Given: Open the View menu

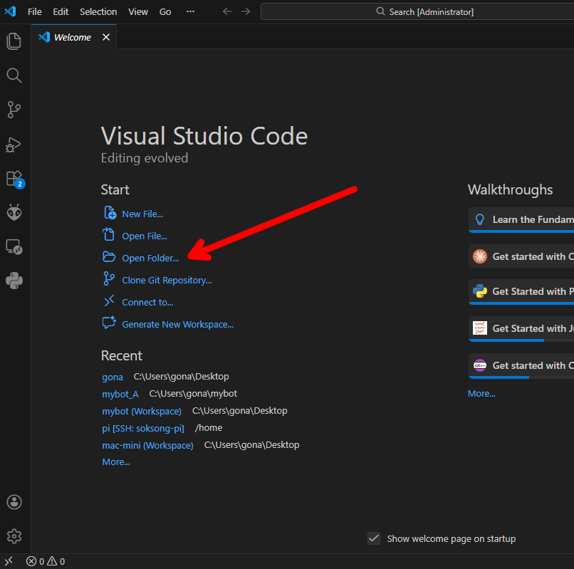Looking at the screenshot, I should click(138, 11).
